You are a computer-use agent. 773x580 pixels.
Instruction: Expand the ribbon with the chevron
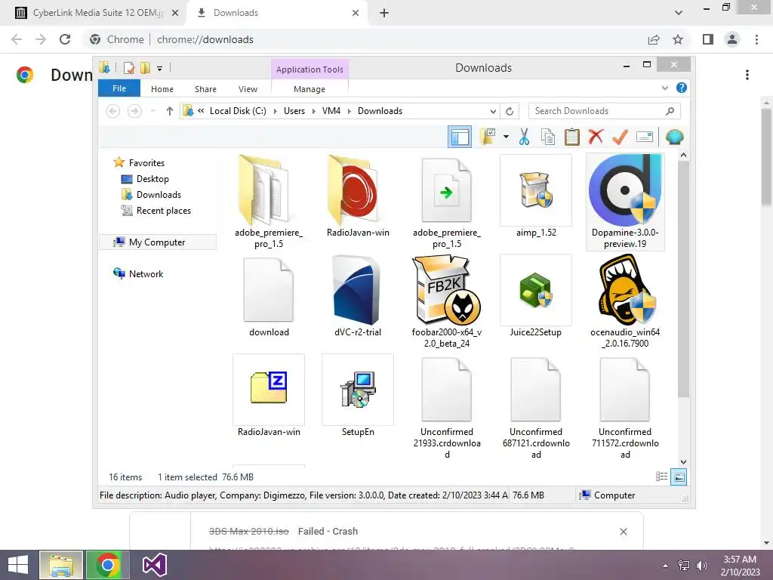pos(664,88)
